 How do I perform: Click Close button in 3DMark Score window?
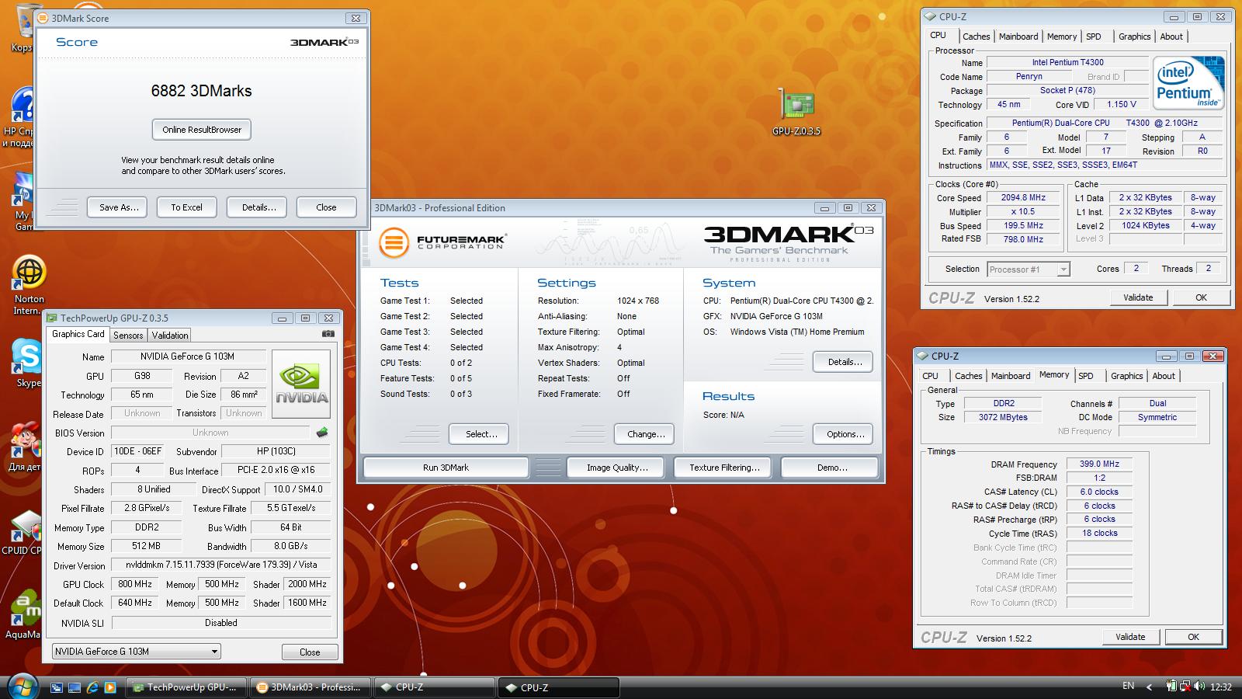(326, 207)
